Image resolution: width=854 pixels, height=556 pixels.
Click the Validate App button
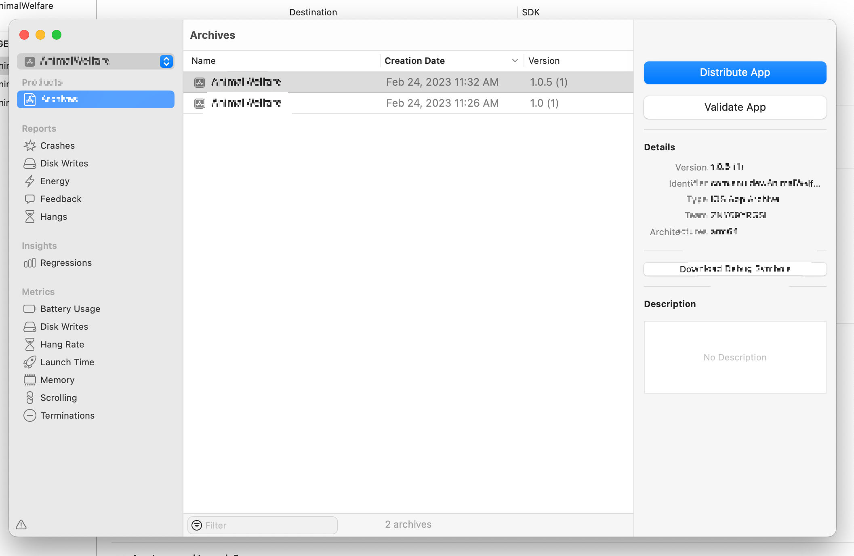pyautogui.click(x=734, y=107)
